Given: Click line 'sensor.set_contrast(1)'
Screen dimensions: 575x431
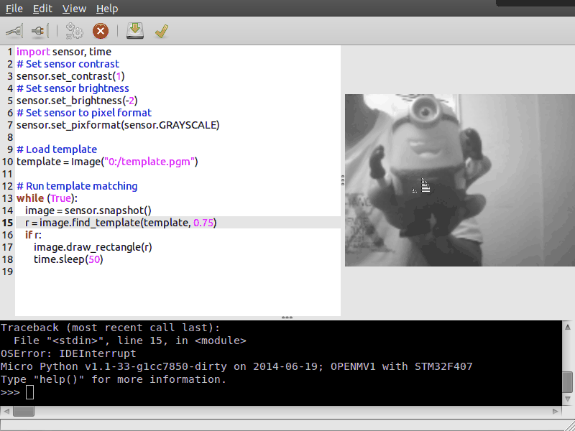Looking at the screenshot, I should 70,76.
